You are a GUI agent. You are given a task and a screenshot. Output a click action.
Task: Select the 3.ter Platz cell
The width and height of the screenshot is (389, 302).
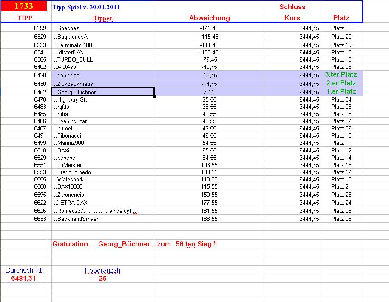pos(341,75)
